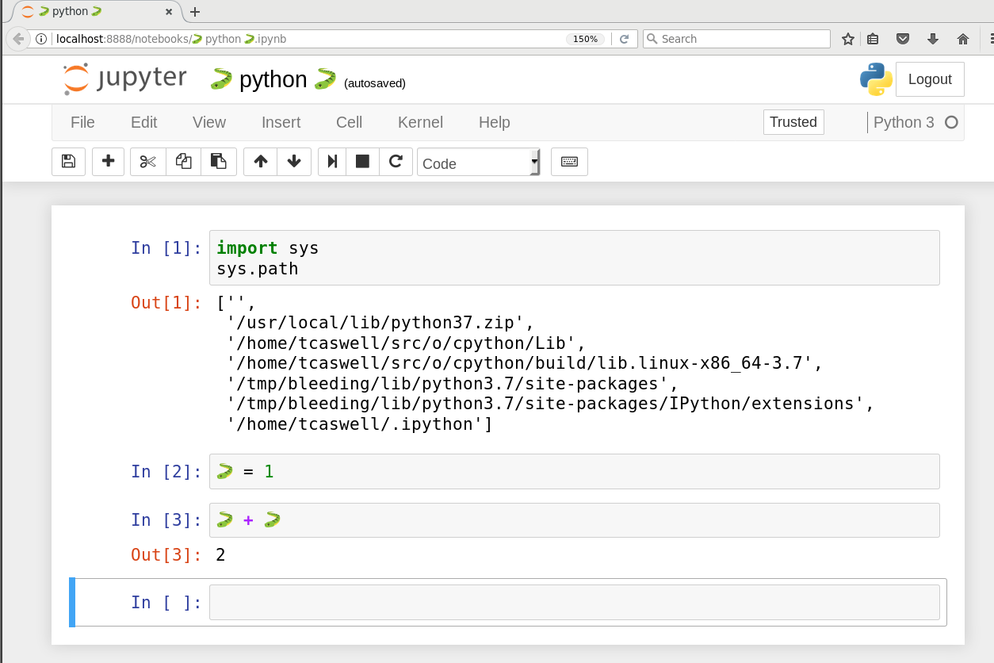Click the 150% zoom level indicator
The width and height of the screenshot is (994, 663).
pyautogui.click(x=586, y=39)
